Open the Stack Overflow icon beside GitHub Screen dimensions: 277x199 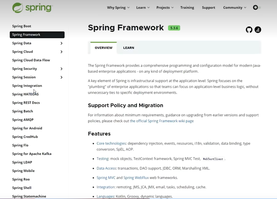click(258, 30)
